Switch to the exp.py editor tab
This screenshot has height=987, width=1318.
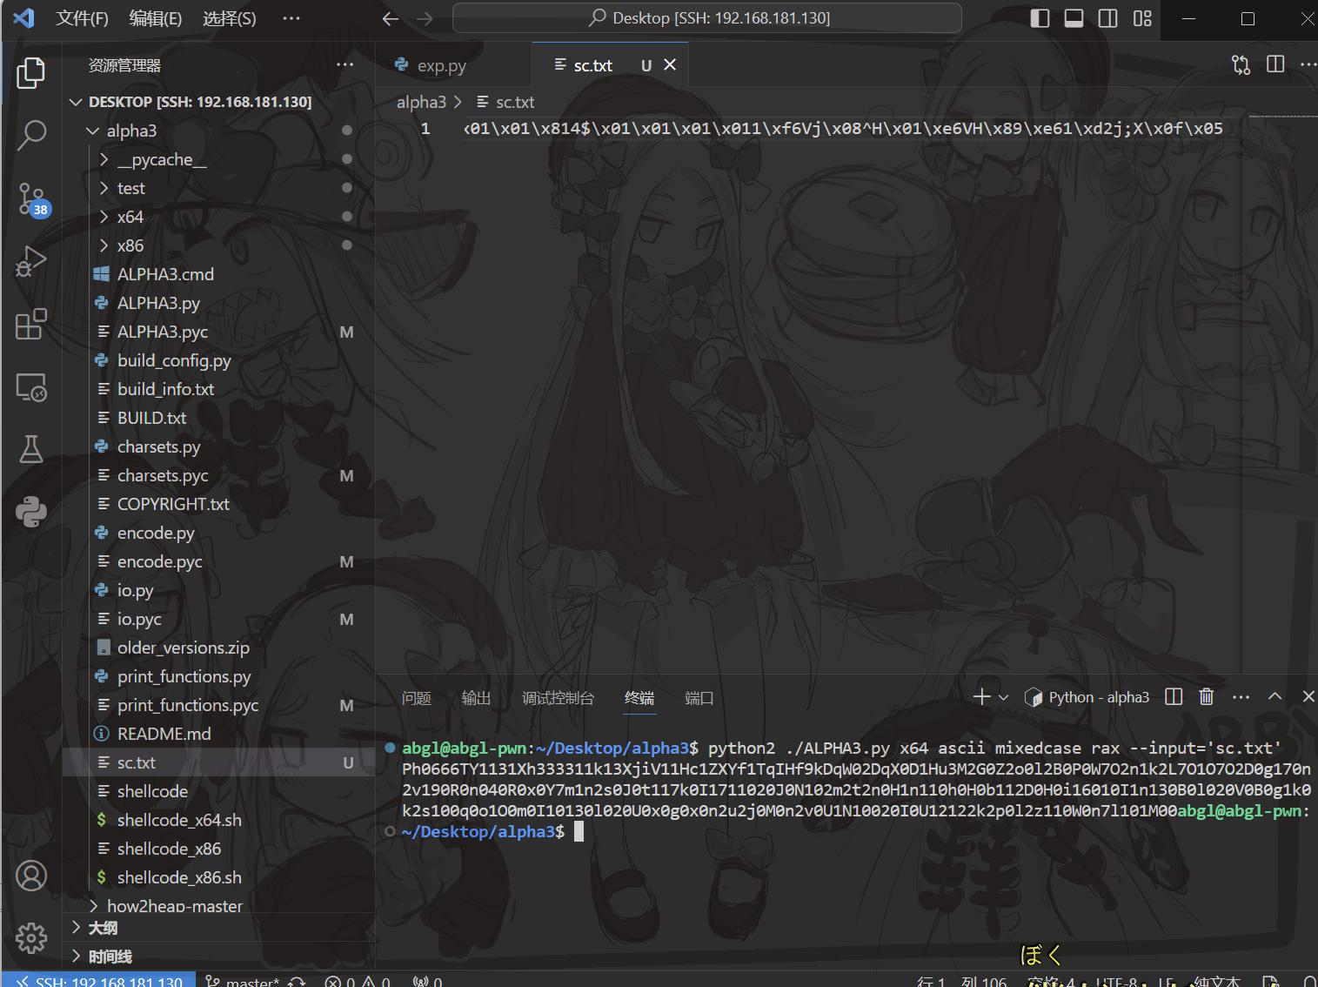pyautogui.click(x=441, y=65)
